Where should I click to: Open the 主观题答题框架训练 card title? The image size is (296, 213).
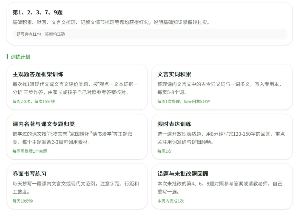pyautogui.click(x=38, y=74)
